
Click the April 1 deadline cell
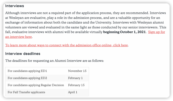pos(73,92)
